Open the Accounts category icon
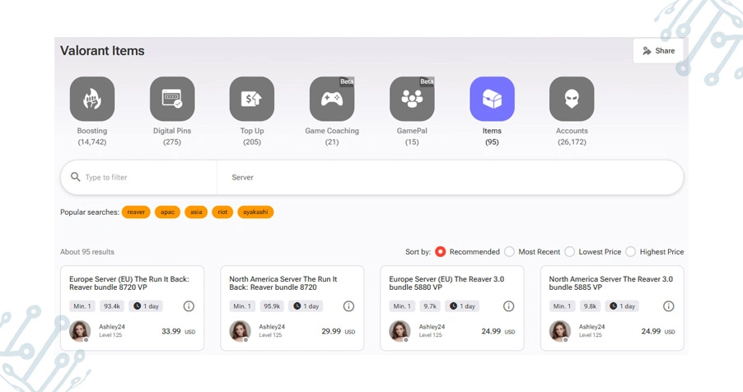Screen dimensions: 743x392 (x=572, y=100)
